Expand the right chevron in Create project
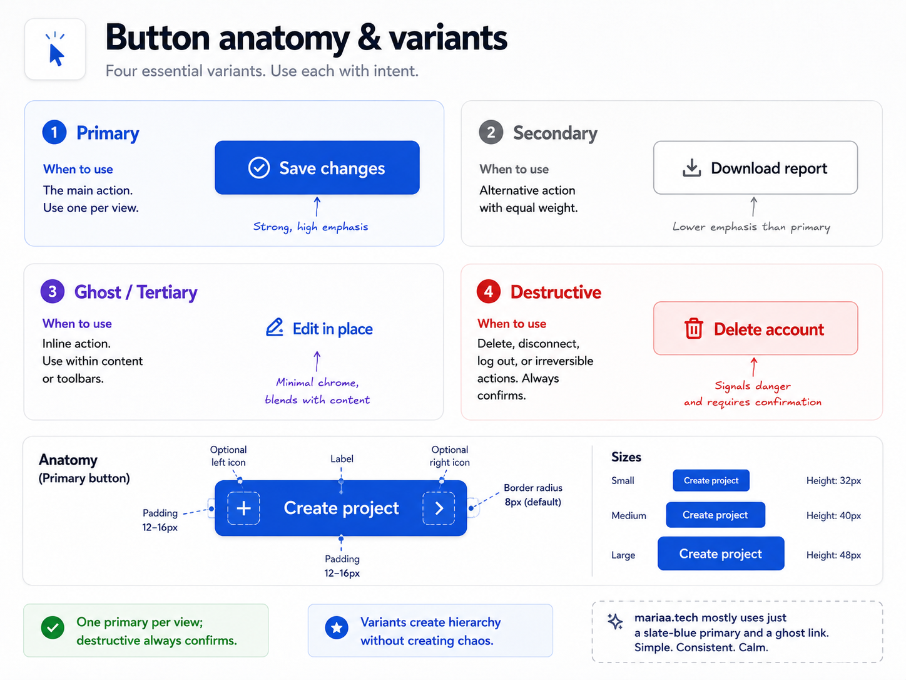This screenshot has width=906, height=680. point(439,508)
